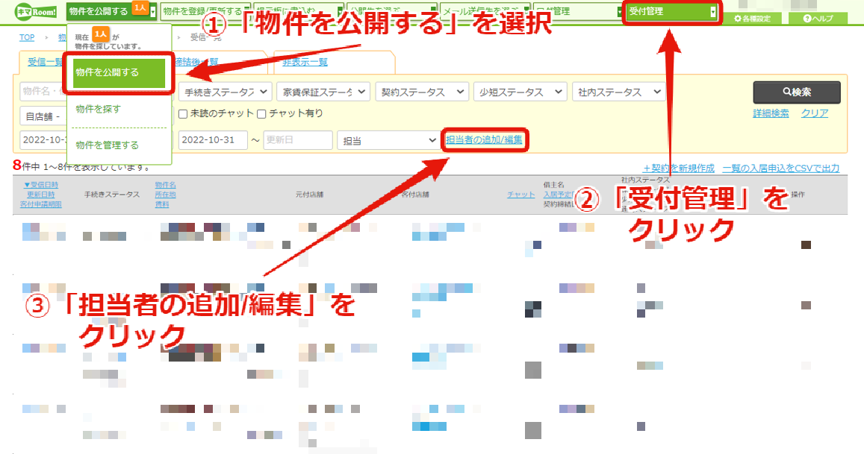Toggle 未読のチャット checkbox
864x454 pixels.
183,114
